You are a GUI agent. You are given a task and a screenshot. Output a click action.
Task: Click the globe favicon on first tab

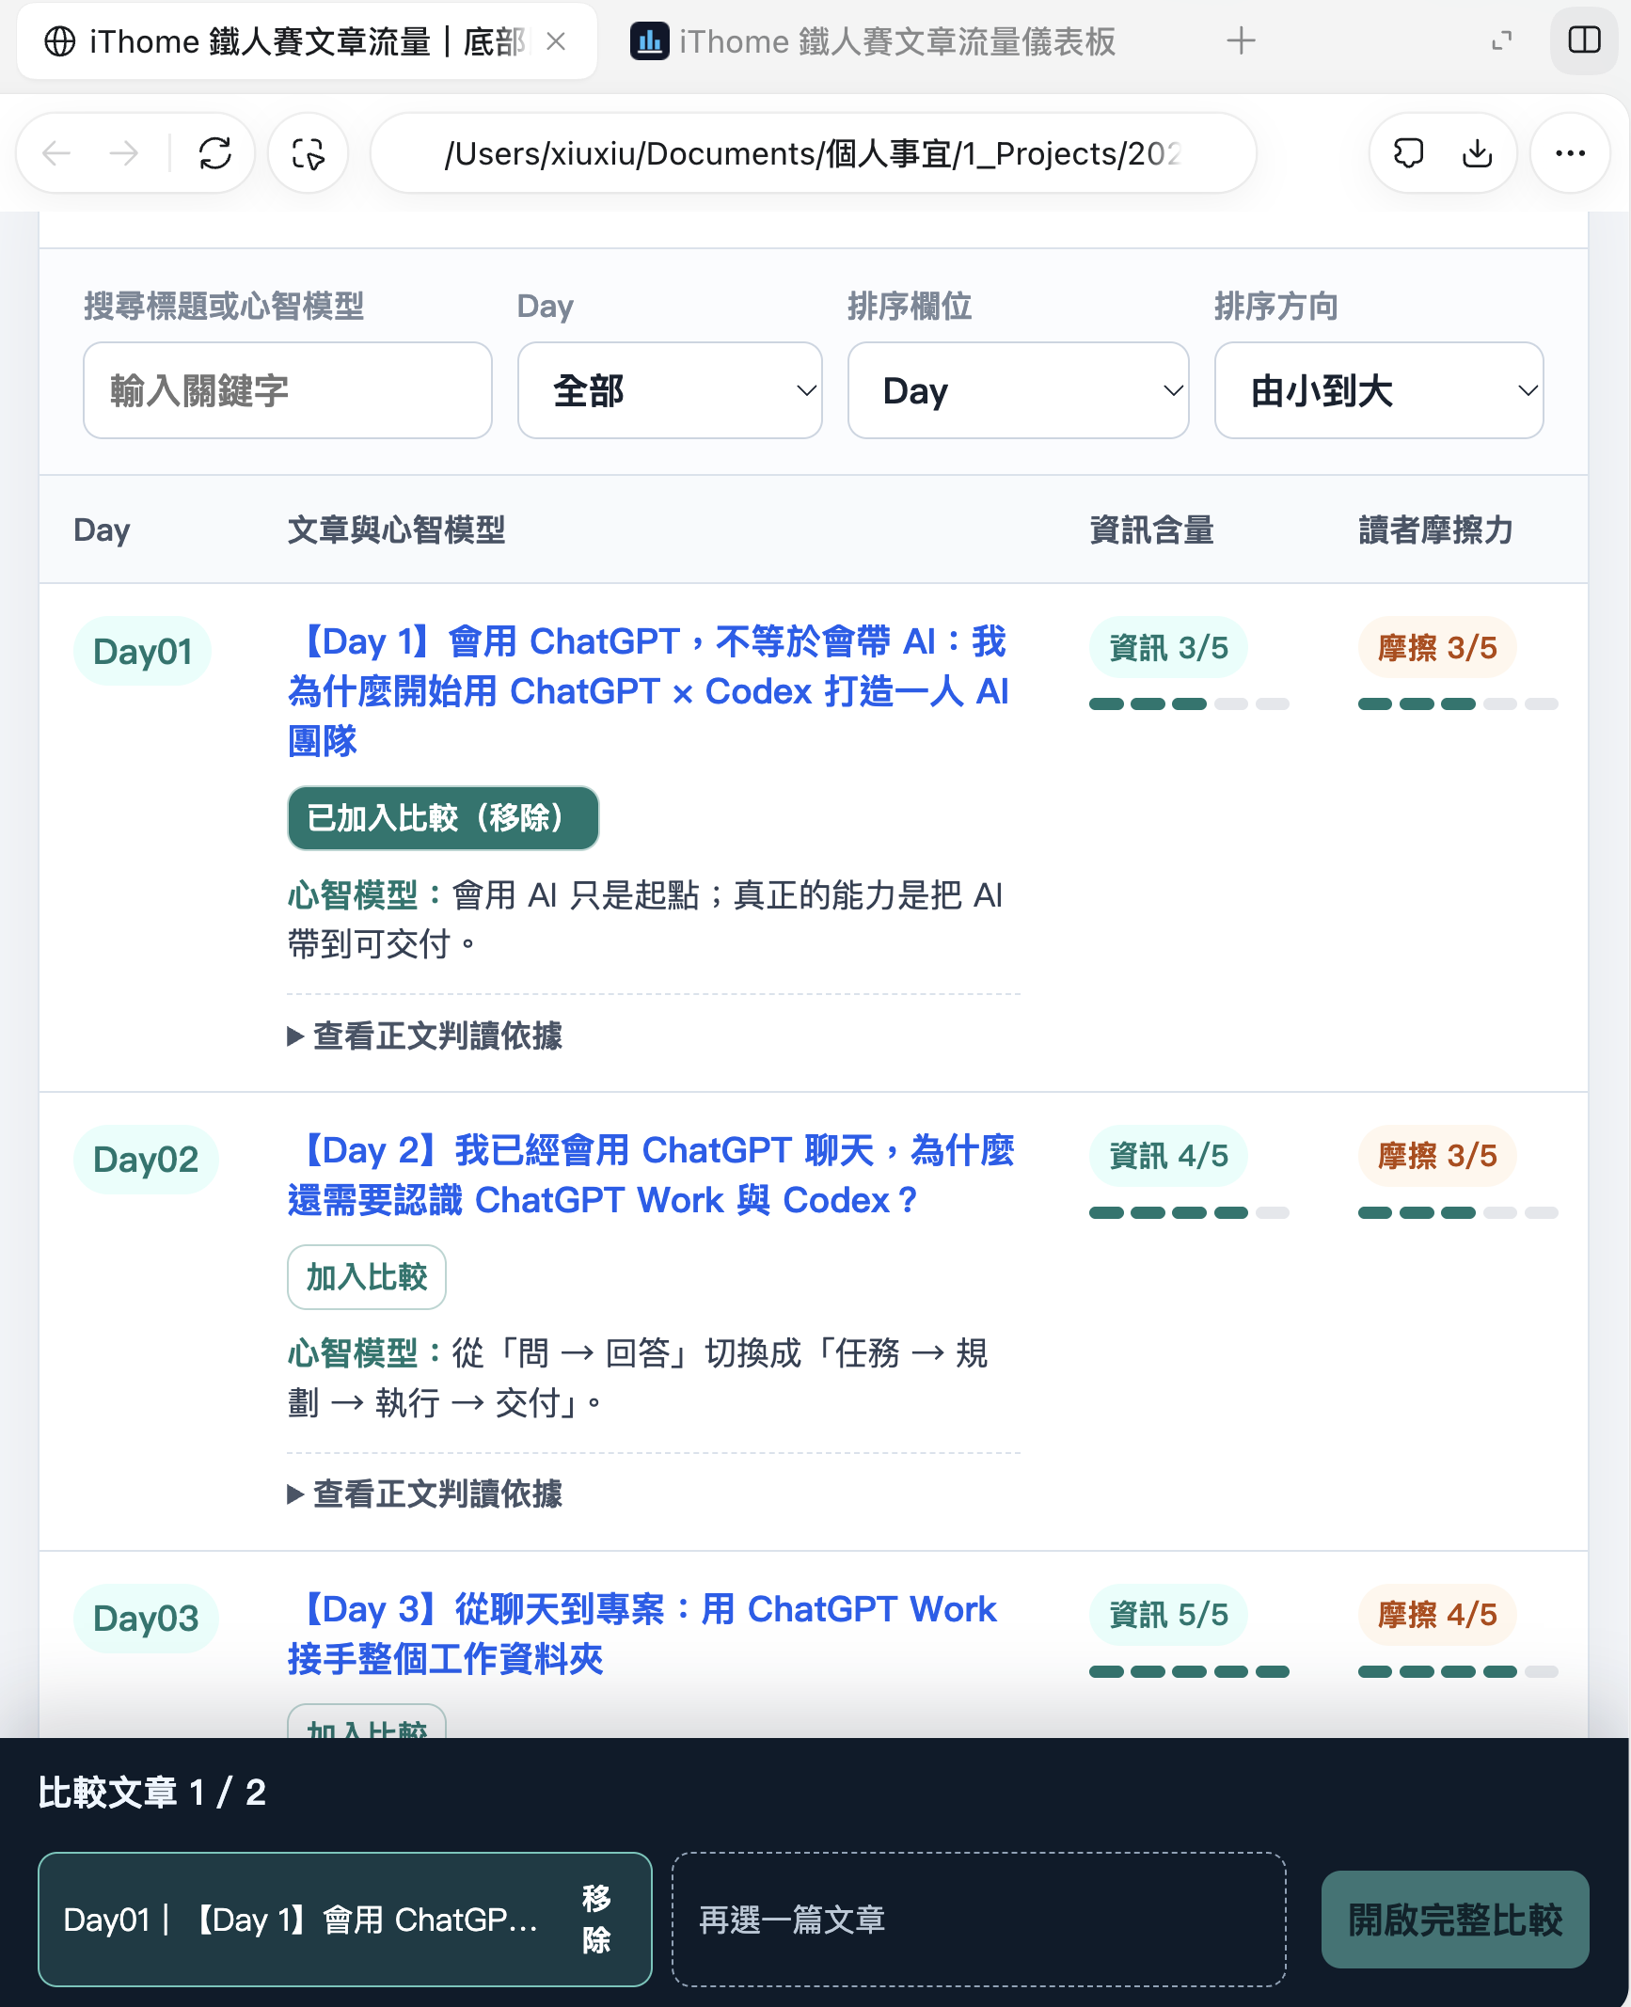[60, 41]
